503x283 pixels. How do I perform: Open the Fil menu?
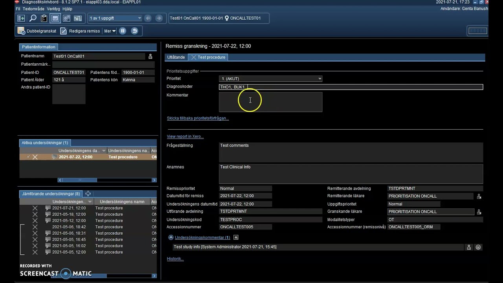coord(18,9)
